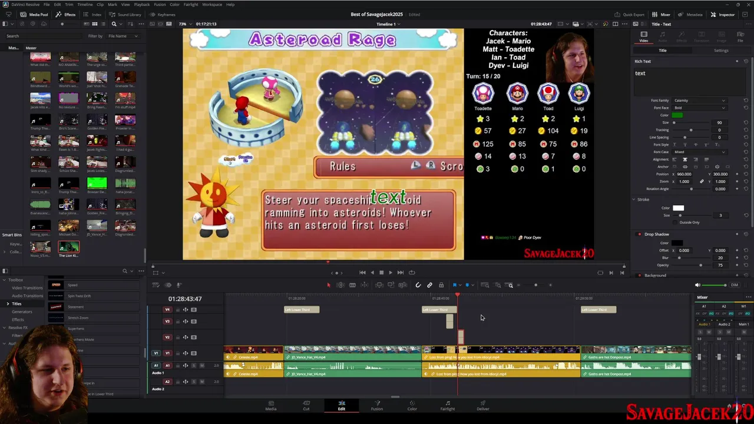Apply underline font style
Screen dimensions: 754x424
tap(674, 145)
